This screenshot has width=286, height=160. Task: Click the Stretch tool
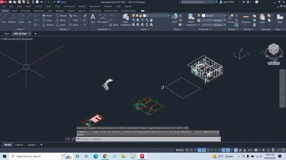click(x=48, y=25)
